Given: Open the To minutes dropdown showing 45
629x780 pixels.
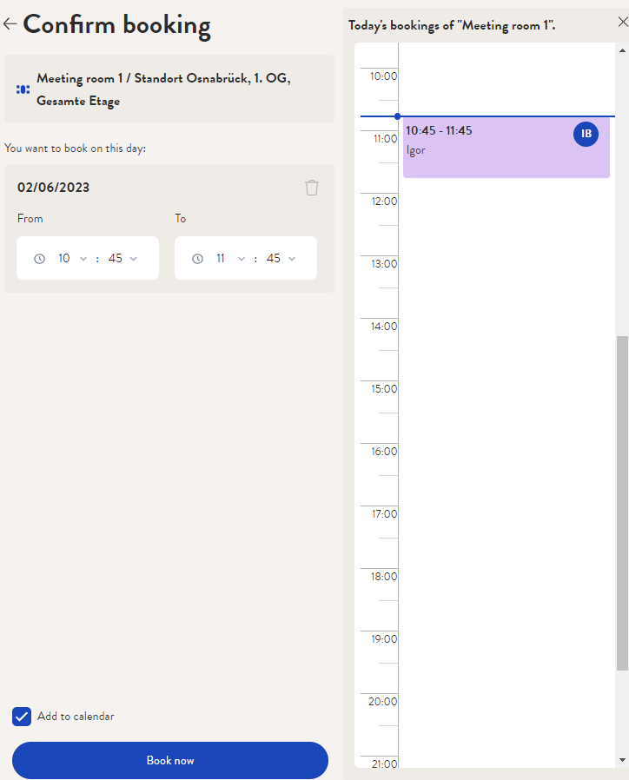Looking at the screenshot, I should click(x=281, y=258).
